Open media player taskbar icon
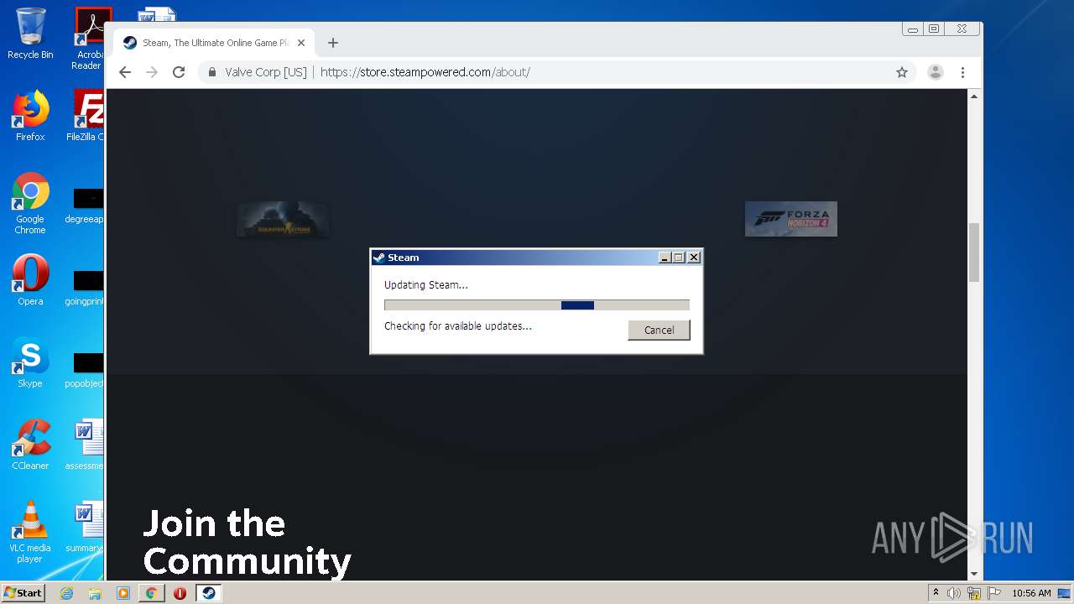 pos(123,593)
